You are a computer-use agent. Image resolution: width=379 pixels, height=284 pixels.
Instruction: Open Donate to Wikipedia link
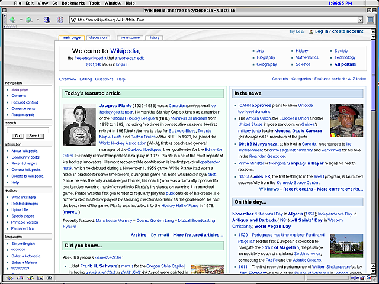(x=27, y=176)
